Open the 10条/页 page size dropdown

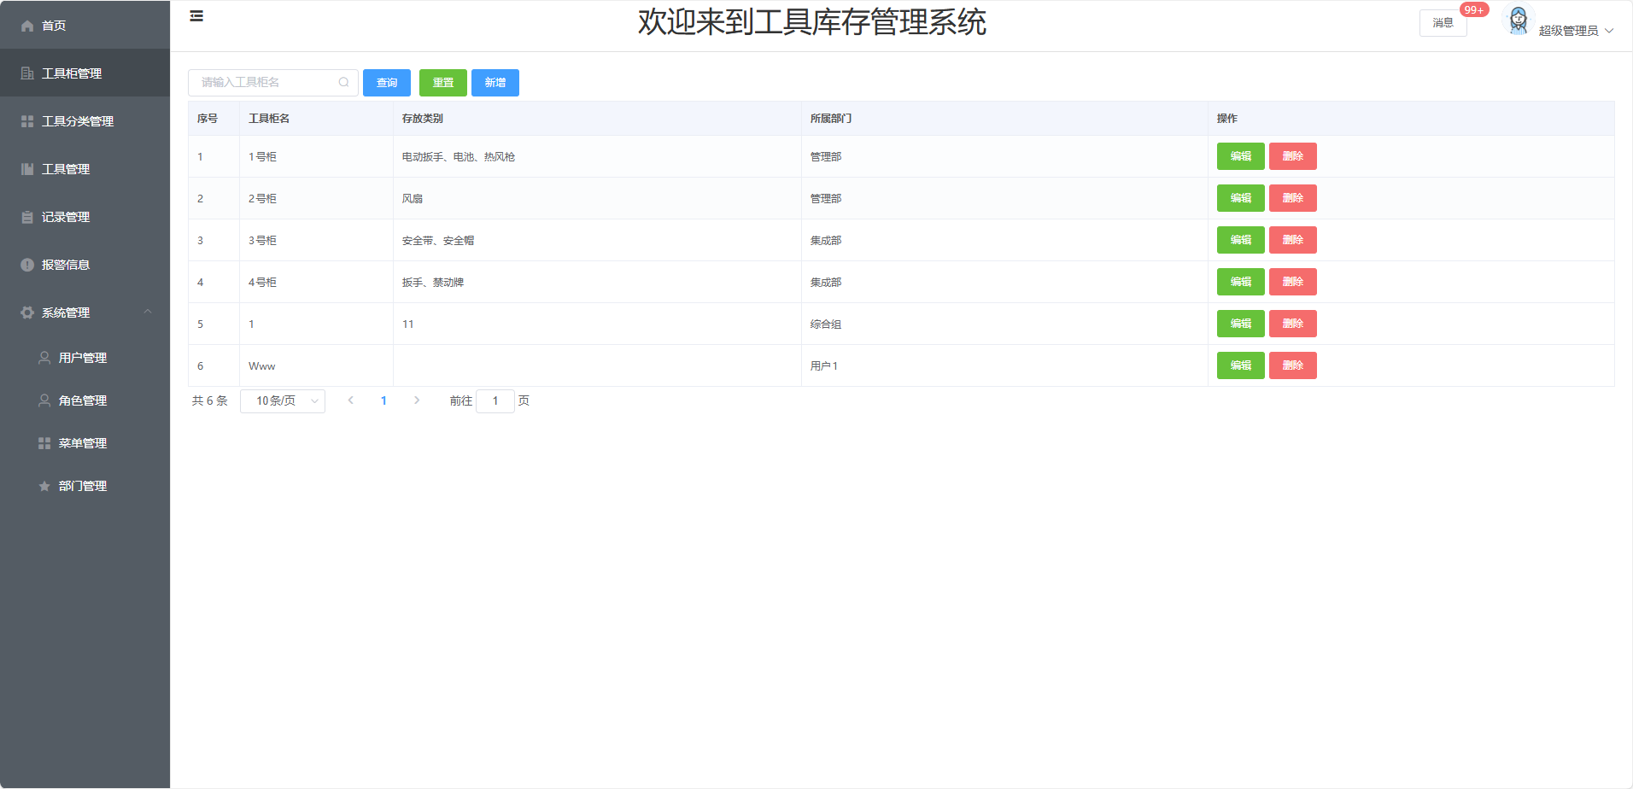pyautogui.click(x=283, y=401)
